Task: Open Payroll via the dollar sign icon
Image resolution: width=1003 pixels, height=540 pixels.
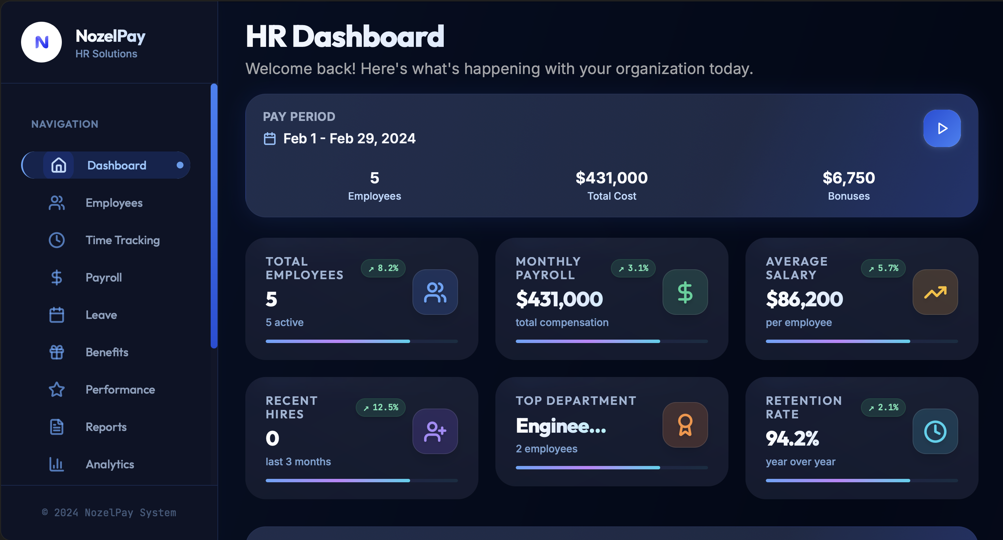Action: pyautogui.click(x=56, y=277)
